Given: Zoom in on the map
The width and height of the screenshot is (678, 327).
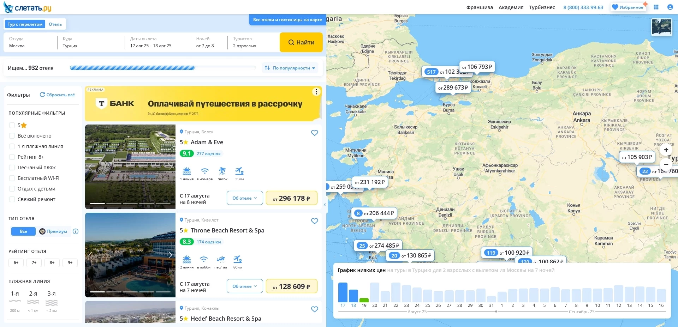Looking at the screenshot, I should [x=666, y=150].
